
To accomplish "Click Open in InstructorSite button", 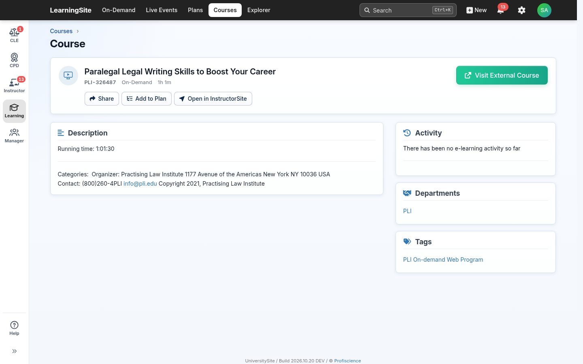I will [213, 99].
